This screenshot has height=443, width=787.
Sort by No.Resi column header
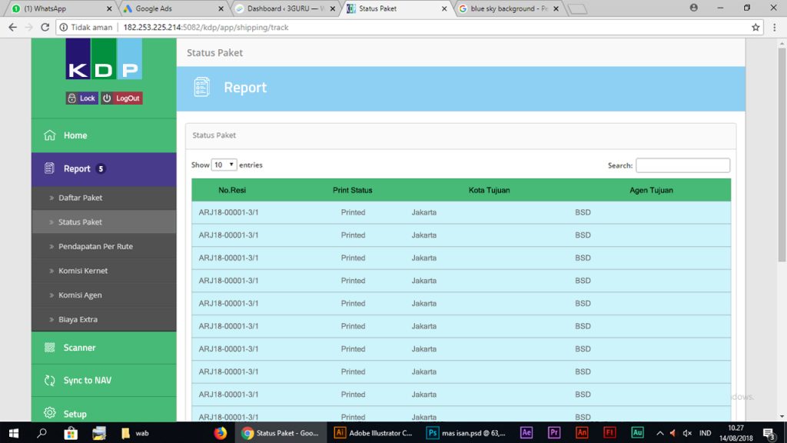(x=232, y=191)
